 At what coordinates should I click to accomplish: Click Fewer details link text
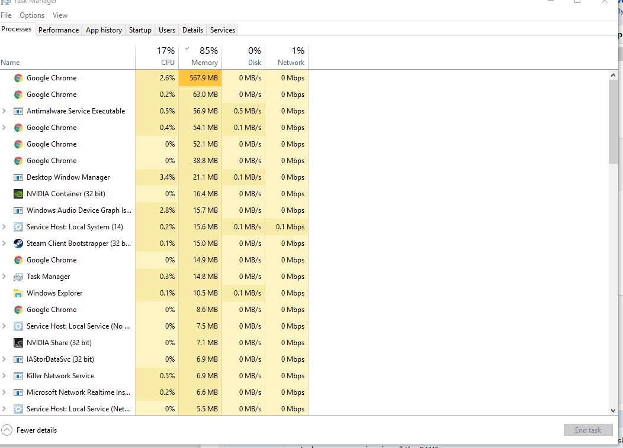point(37,430)
